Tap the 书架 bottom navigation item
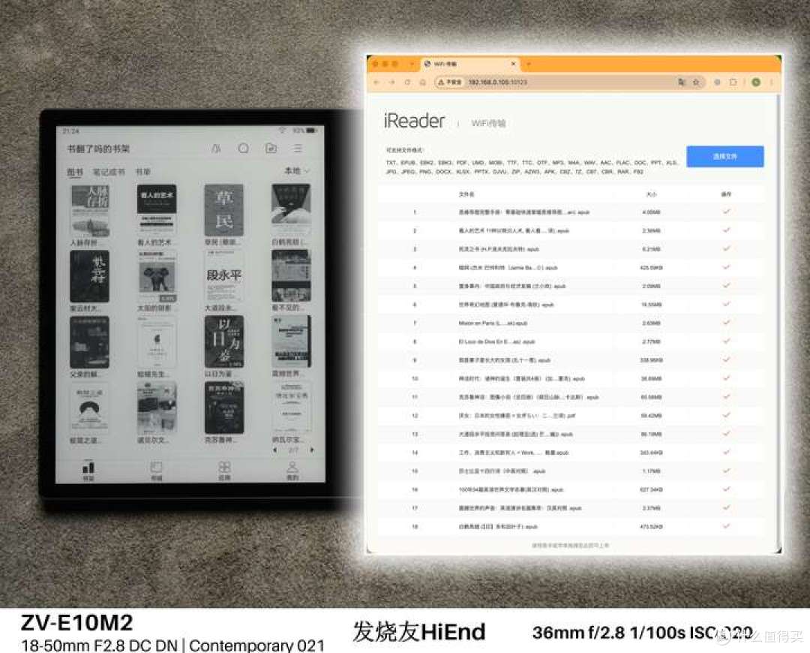This screenshot has height=653, width=810. coord(88,471)
